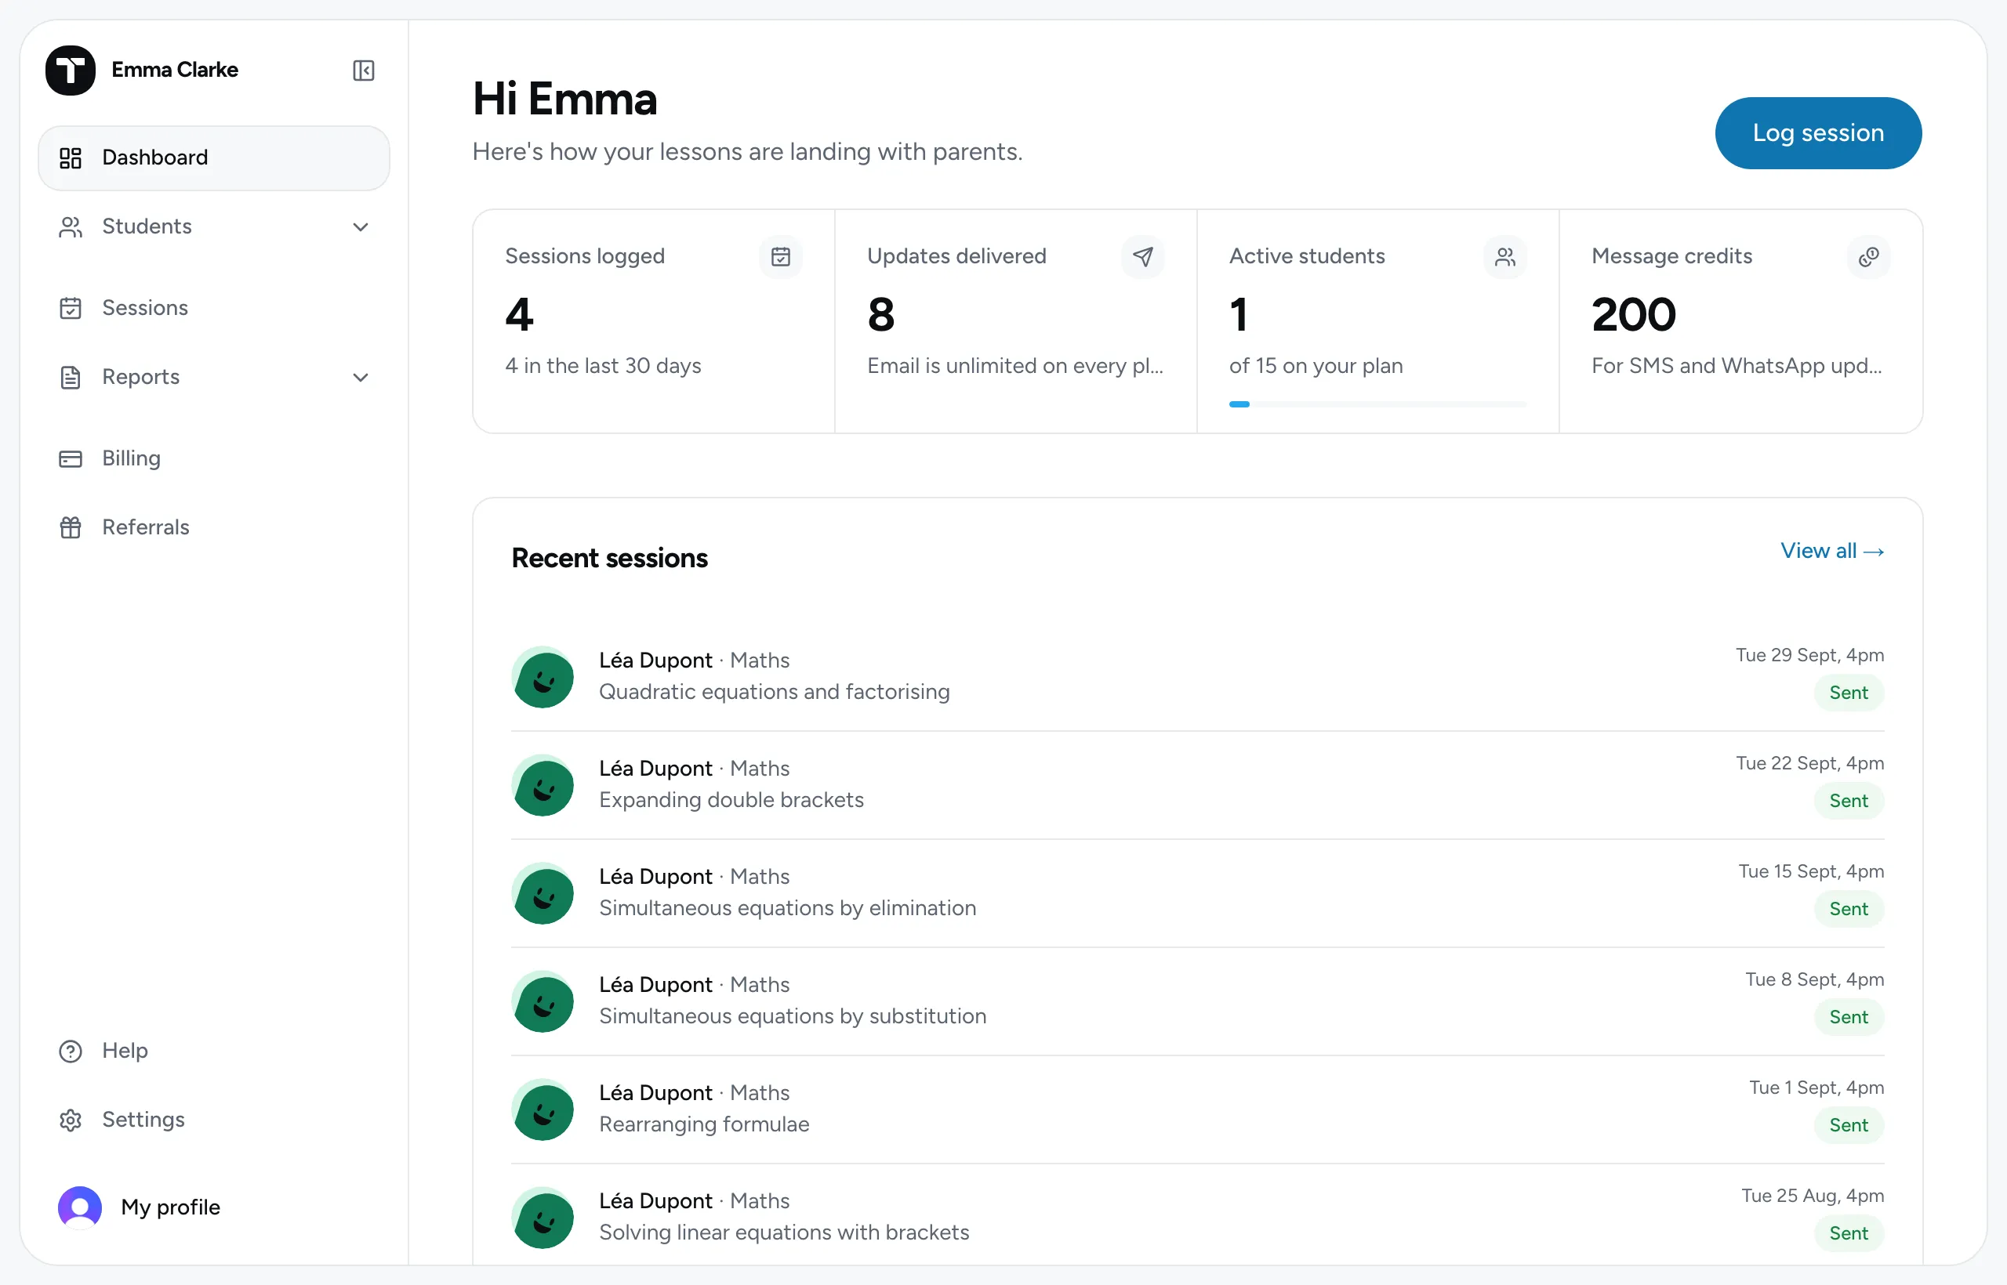Image resolution: width=2007 pixels, height=1285 pixels.
Task: Open Help from the sidebar
Action: 214,1051
